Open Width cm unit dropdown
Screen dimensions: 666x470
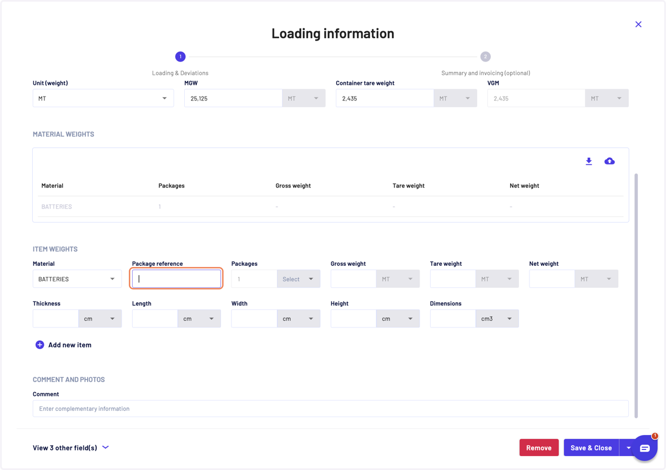[x=299, y=319]
